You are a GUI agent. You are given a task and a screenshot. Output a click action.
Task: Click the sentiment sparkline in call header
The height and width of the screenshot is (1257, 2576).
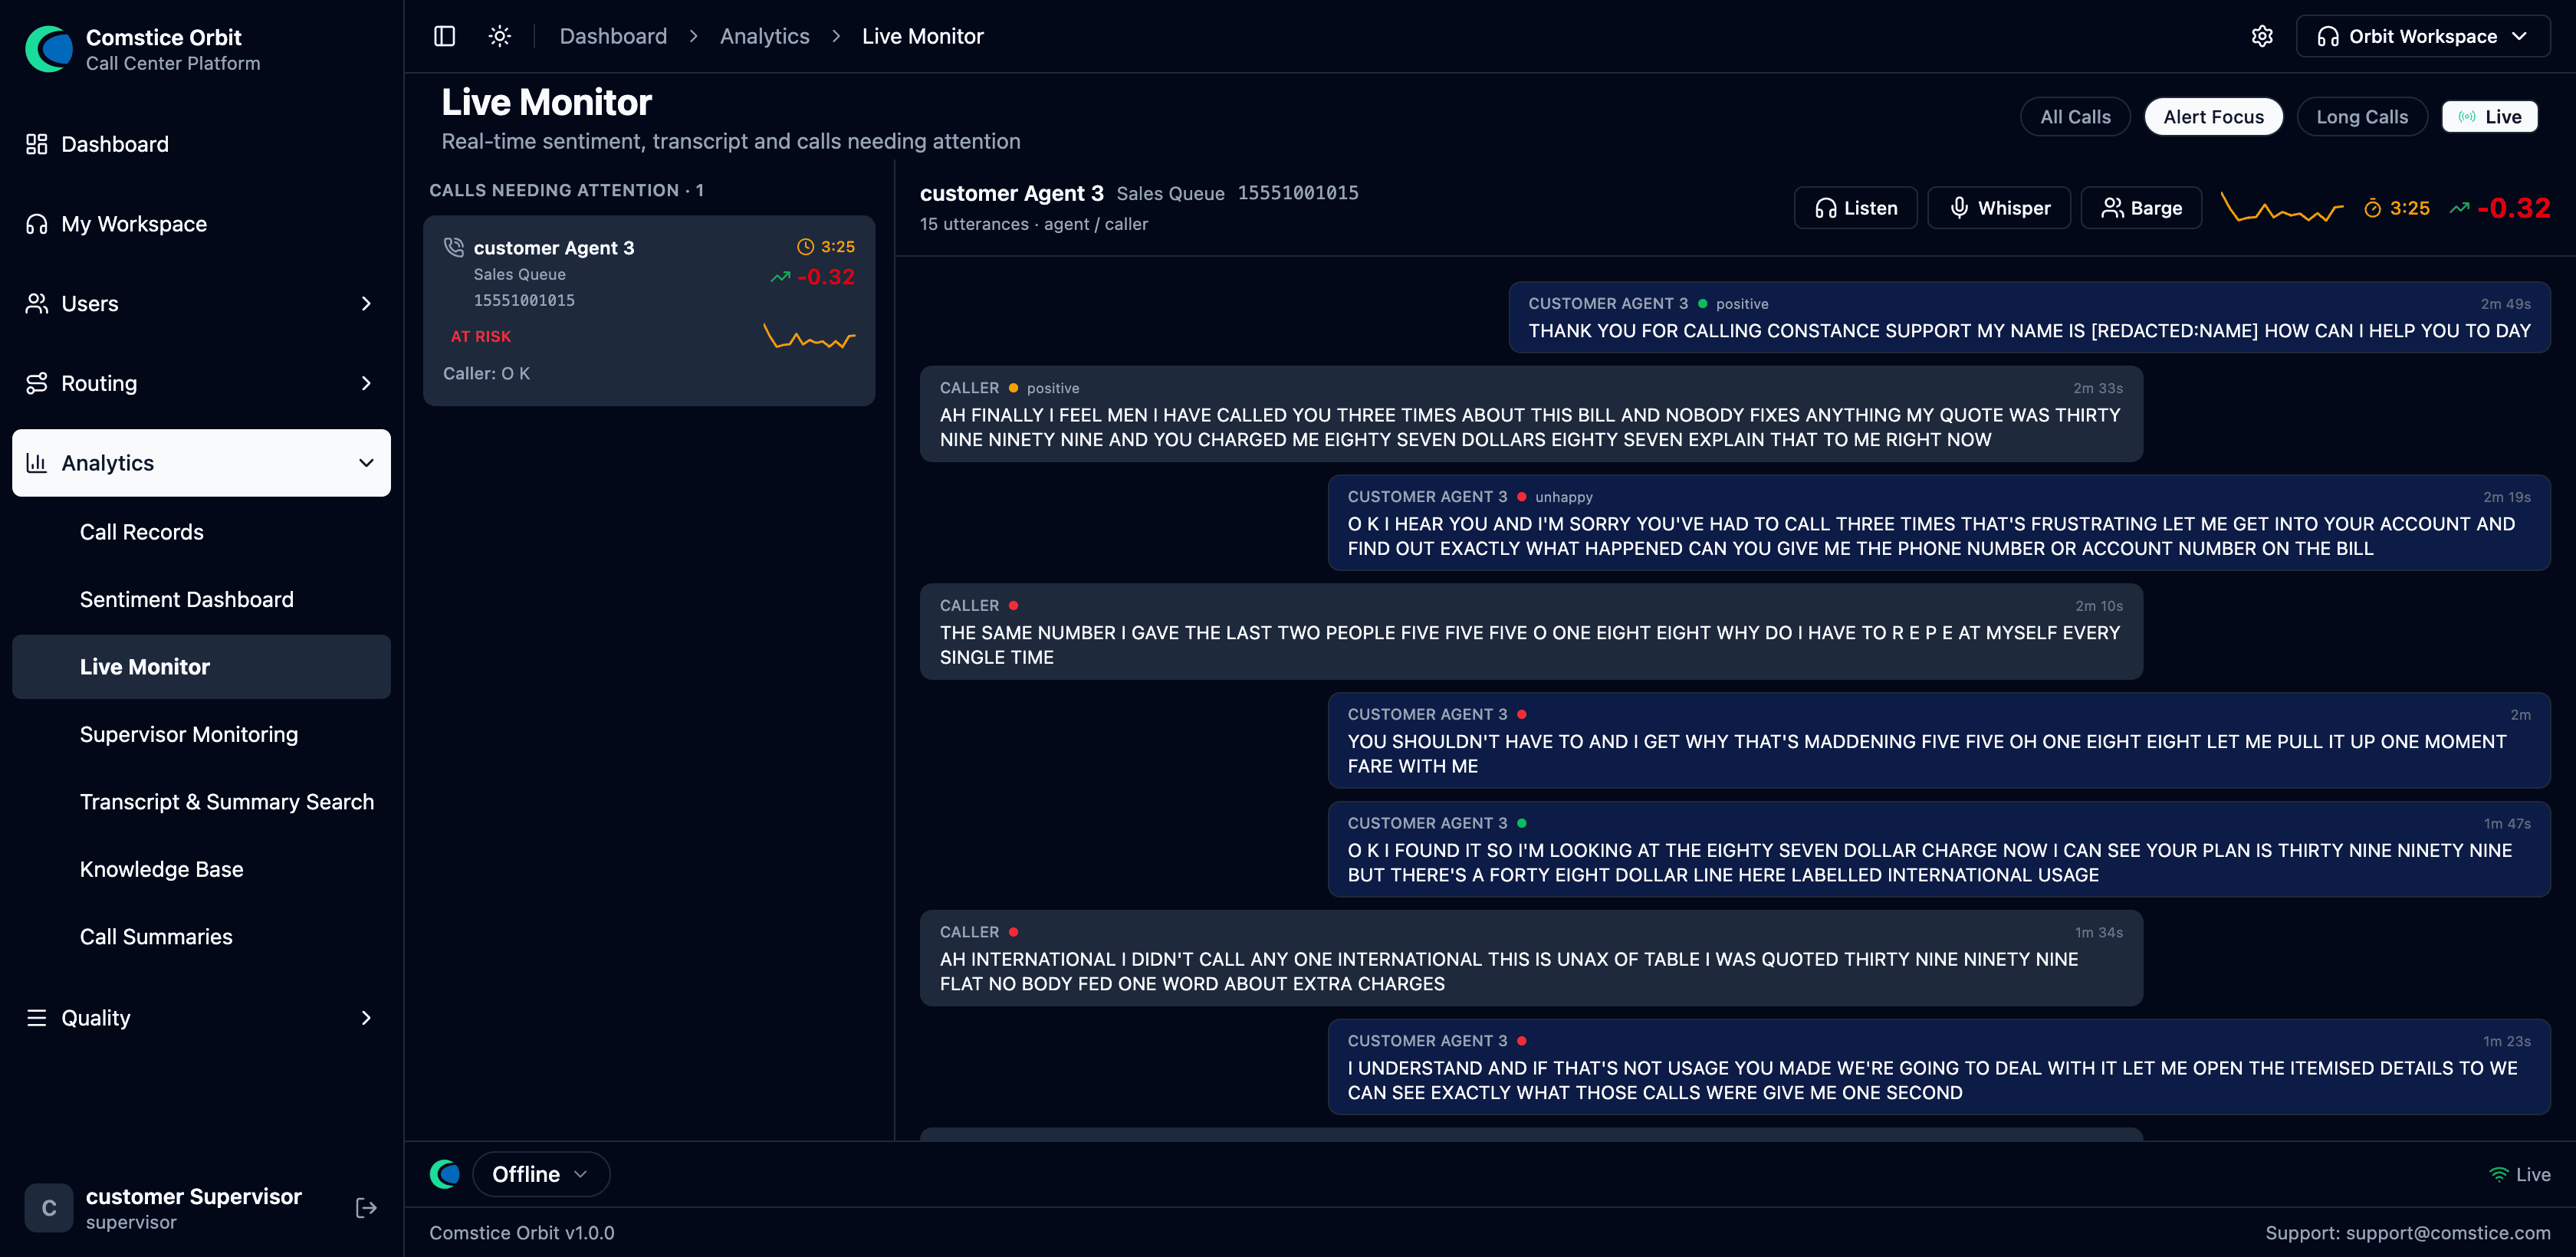coord(2281,208)
